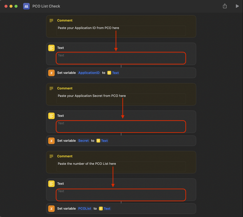The height and width of the screenshot is (217, 243).
Task: Click the first Comment action title
Action: (x=65, y=20)
